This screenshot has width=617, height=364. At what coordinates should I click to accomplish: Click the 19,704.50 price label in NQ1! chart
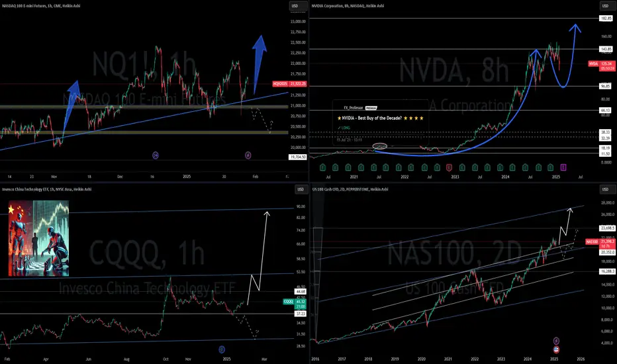[x=297, y=157]
